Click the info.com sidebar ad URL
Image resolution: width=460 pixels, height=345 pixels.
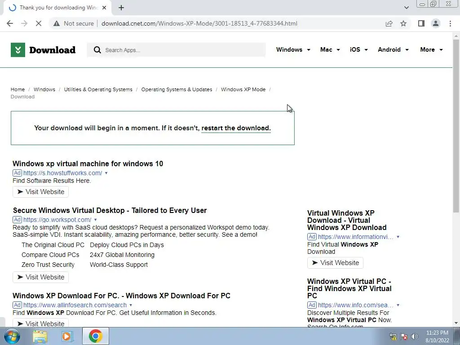(x=356, y=305)
